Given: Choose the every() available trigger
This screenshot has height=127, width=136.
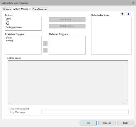Looking at the screenshot, I should [x=9, y=41].
